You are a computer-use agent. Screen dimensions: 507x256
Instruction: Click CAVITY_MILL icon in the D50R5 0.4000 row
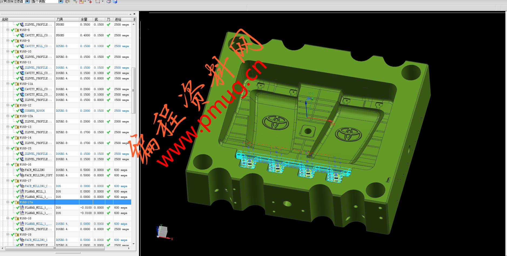(x=22, y=35)
